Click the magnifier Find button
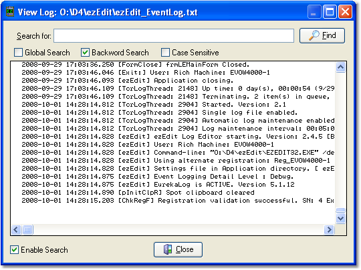This screenshot has height=270, width=361. (x=322, y=35)
